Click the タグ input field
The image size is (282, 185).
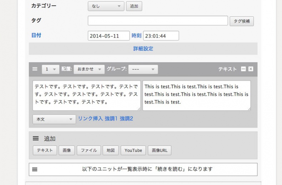tap(158, 21)
